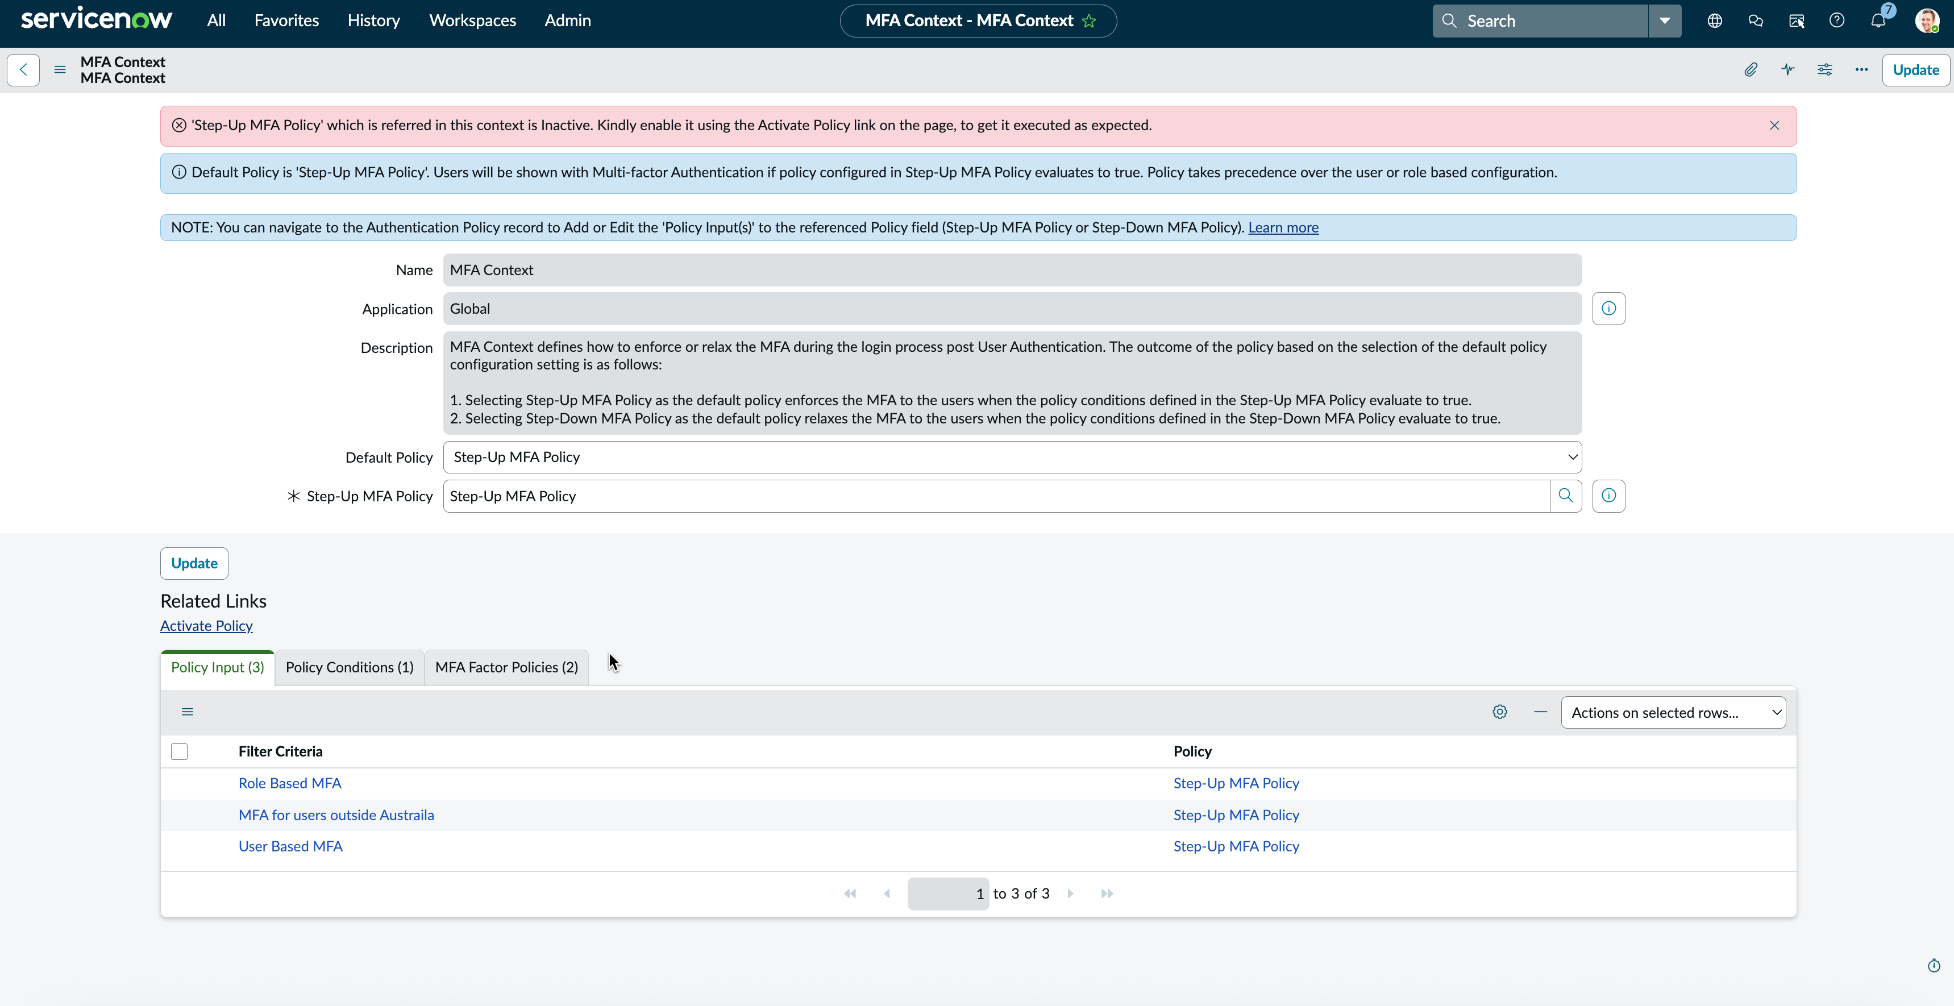Screen dimensions: 1954x1006
Task: Show Application field info icon
Action: 1608,309
